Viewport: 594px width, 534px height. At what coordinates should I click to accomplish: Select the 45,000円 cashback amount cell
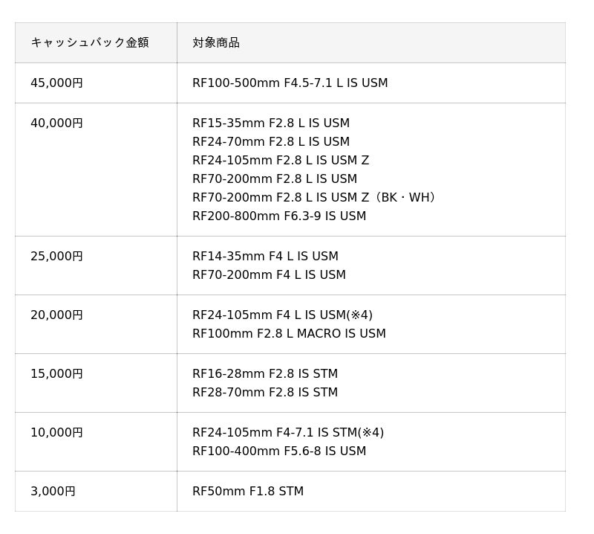coord(57,83)
